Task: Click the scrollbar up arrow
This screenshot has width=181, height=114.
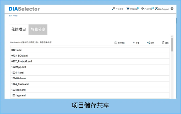Action: (x=172, y=36)
